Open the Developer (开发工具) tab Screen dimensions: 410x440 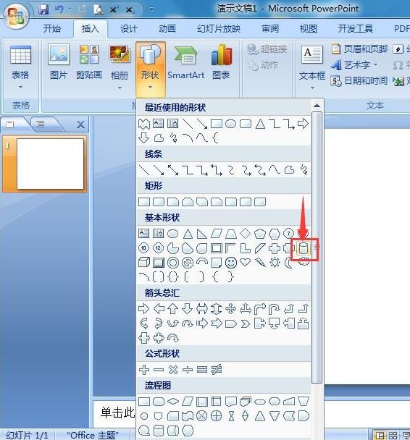[x=355, y=29]
